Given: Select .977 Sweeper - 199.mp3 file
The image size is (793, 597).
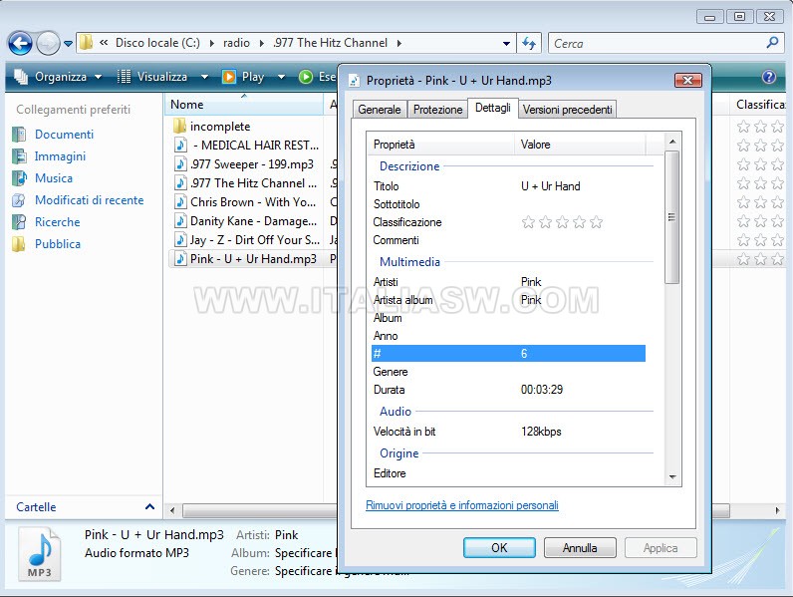Looking at the screenshot, I should pos(244,164).
